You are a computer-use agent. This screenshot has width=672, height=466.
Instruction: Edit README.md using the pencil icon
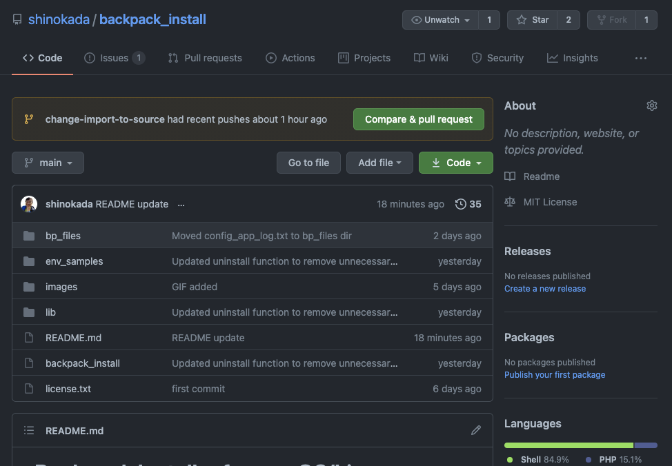point(476,430)
